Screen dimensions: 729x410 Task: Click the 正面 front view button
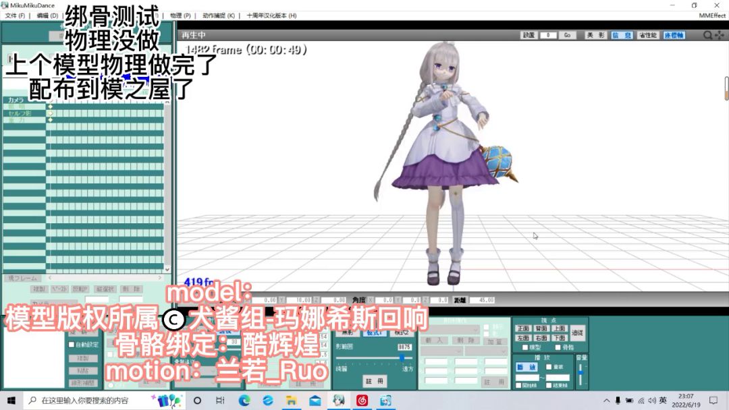(x=523, y=328)
